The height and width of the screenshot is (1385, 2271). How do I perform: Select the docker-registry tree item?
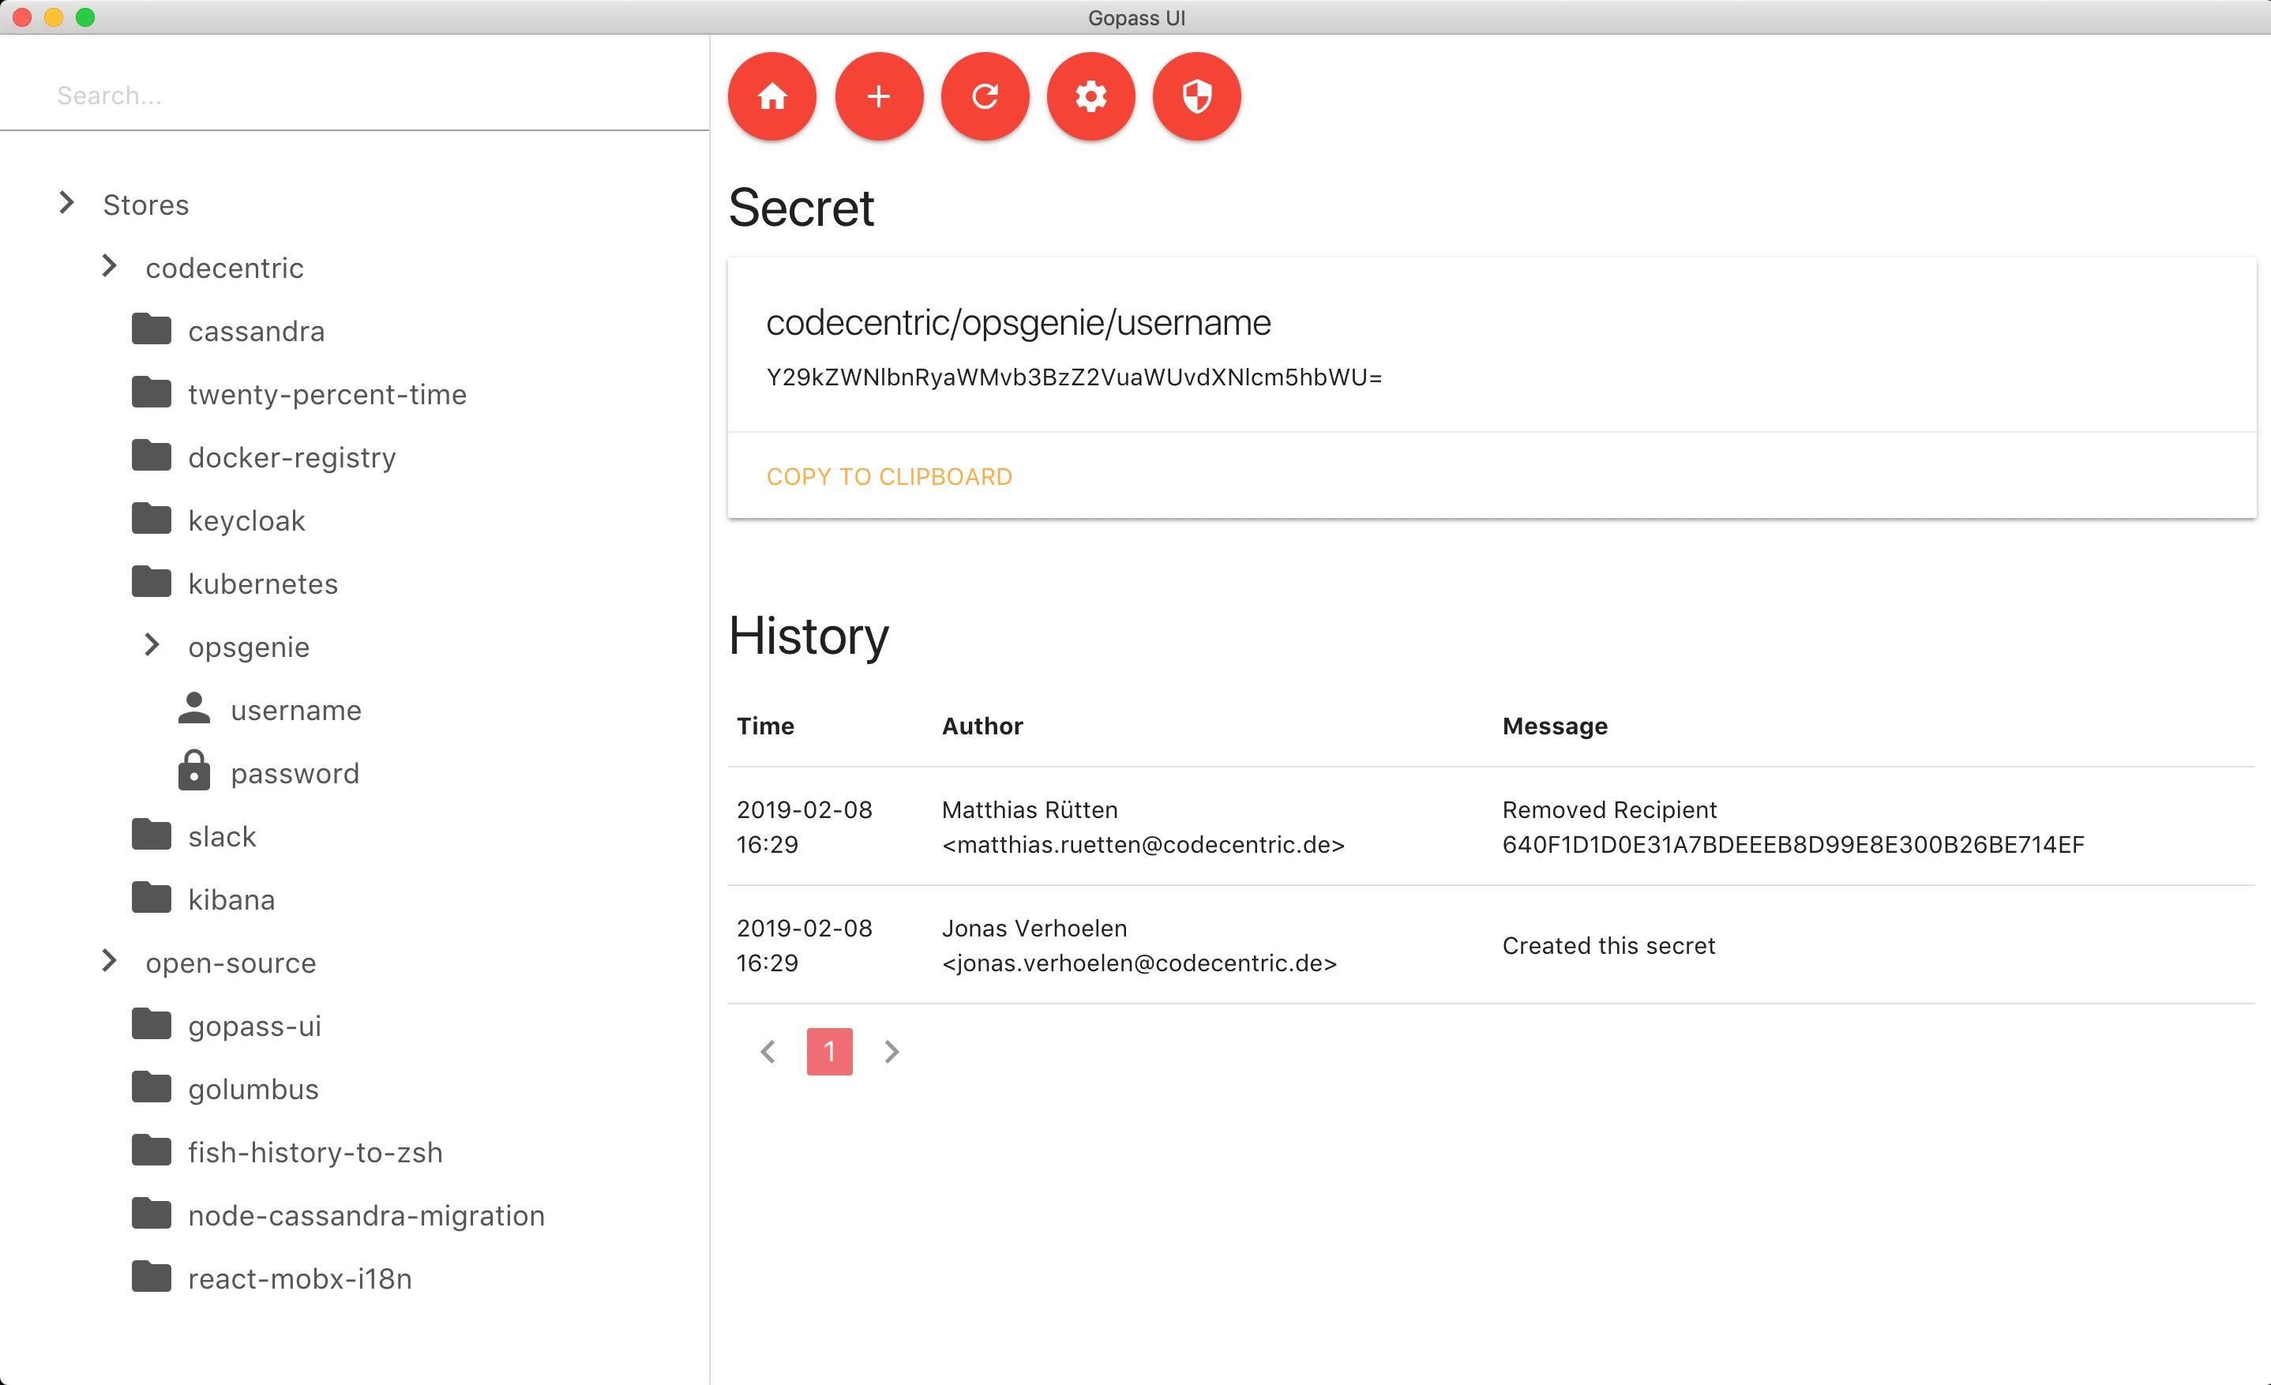pyautogui.click(x=291, y=457)
